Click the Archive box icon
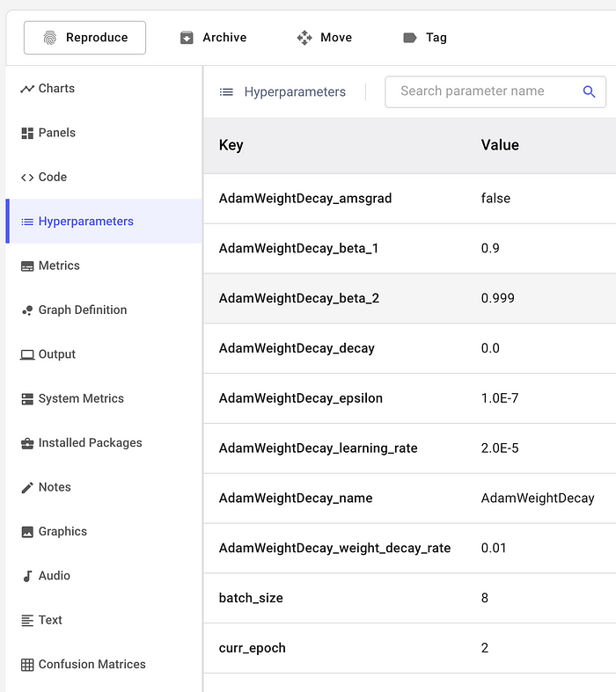 coord(187,38)
